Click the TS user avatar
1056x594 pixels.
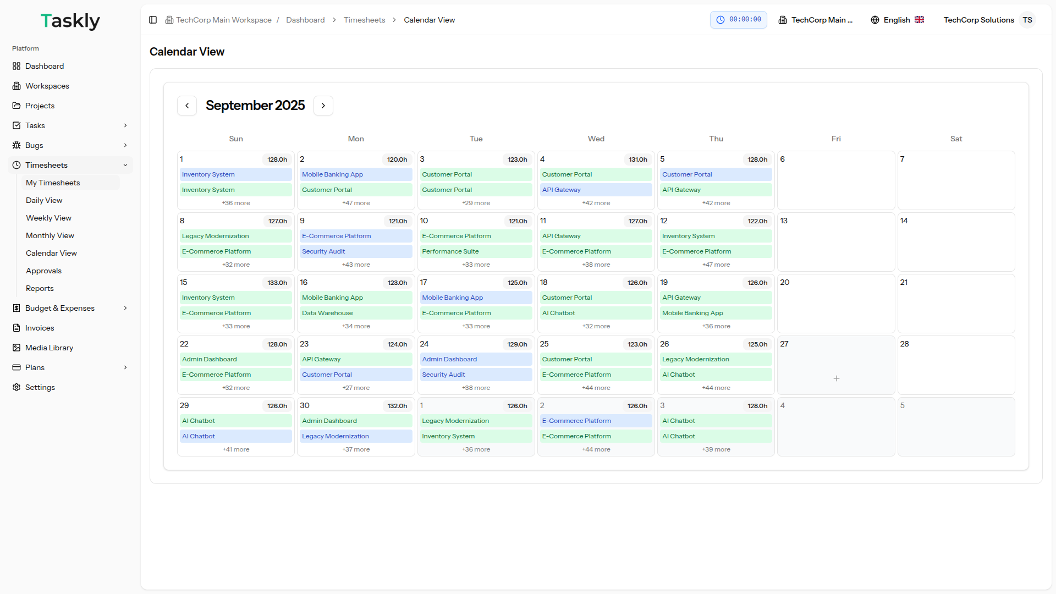coord(1027,20)
